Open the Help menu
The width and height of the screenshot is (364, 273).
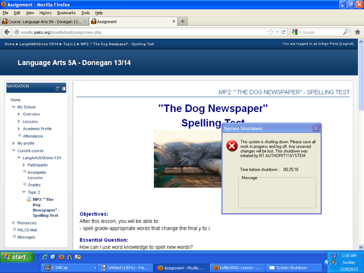coord(99,13)
